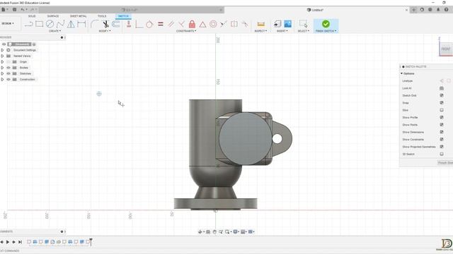This screenshot has height=254, width=453.
Task: Toggle the Show Projected Geometries checkbox
Action: pos(442,147)
